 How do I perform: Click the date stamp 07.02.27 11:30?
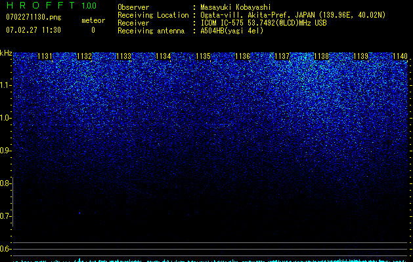33,30
